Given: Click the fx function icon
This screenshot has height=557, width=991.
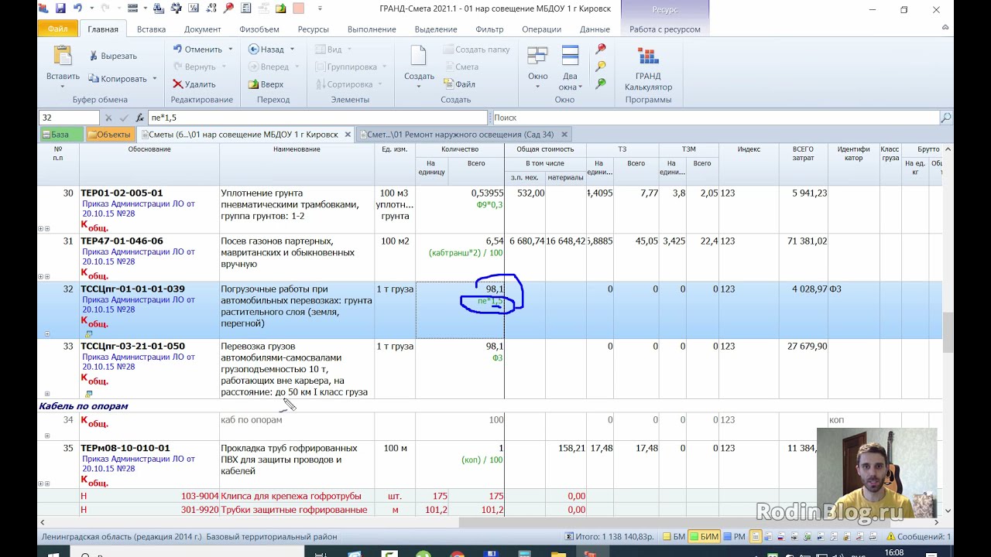Looking at the screenshot, I should pyautogui.click(x=139, y=118).
